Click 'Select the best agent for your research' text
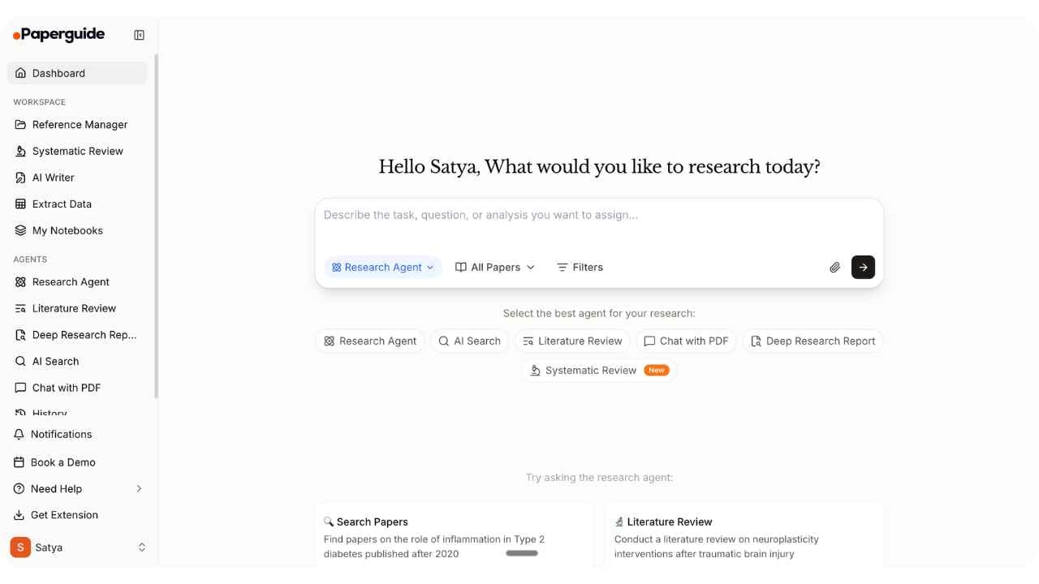1039x584 pixels. [x=599, y=313]
